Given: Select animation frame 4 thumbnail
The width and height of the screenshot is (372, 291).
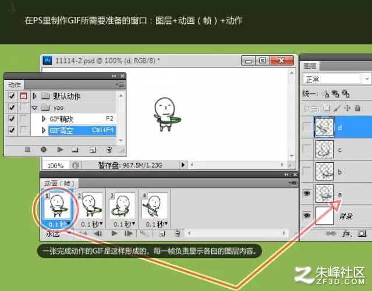Looking at the screenshot, I should [x=155, y=205].
